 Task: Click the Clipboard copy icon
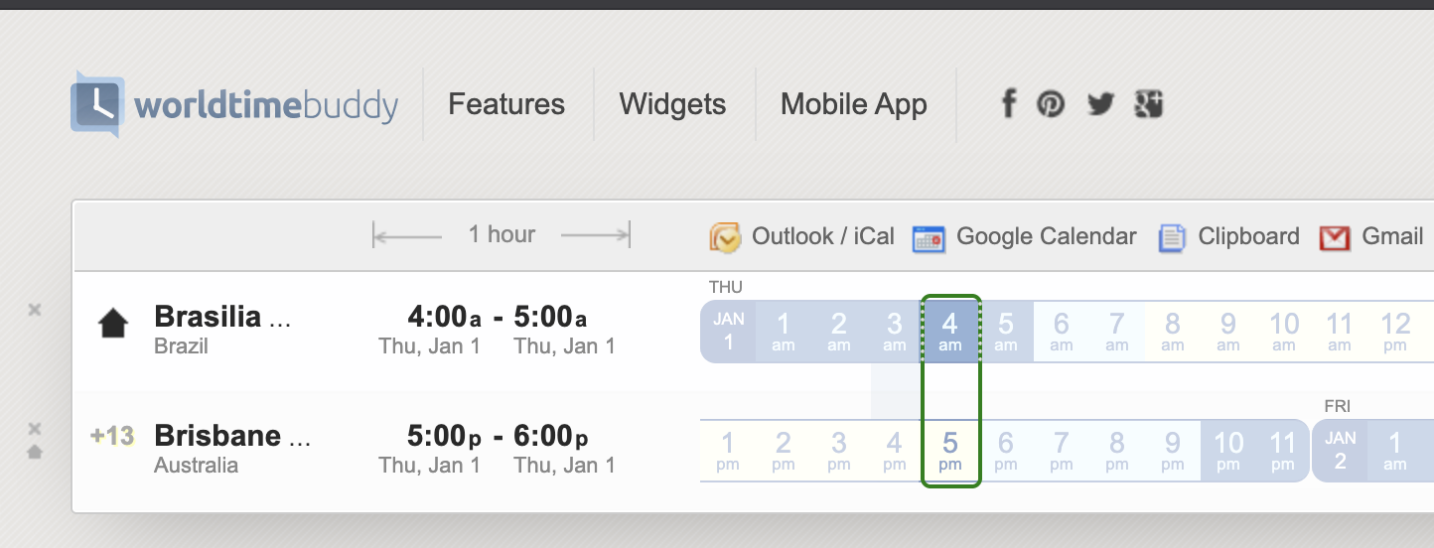1173,237
